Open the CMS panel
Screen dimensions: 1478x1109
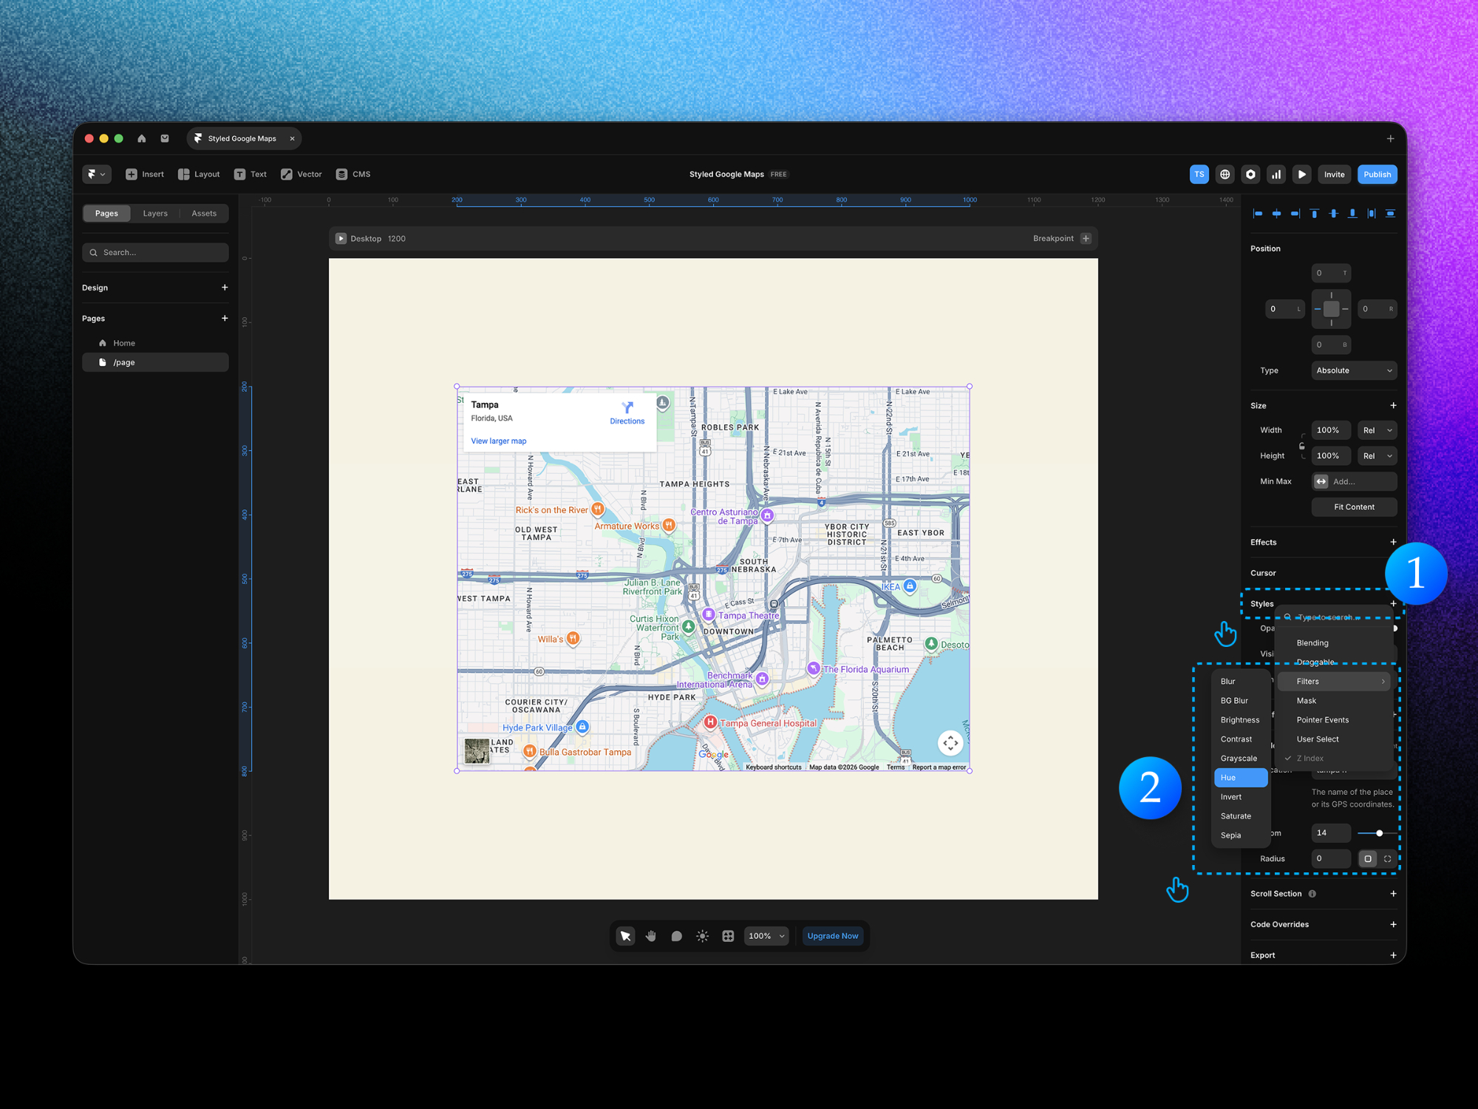pos(353,174)
